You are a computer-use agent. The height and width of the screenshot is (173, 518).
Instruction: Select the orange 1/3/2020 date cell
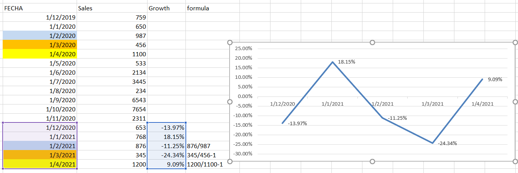coord(40,45)
